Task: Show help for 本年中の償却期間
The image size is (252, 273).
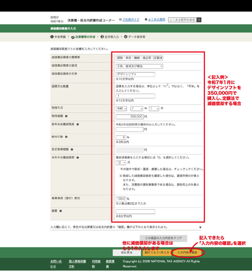Action: pos(77,158)
